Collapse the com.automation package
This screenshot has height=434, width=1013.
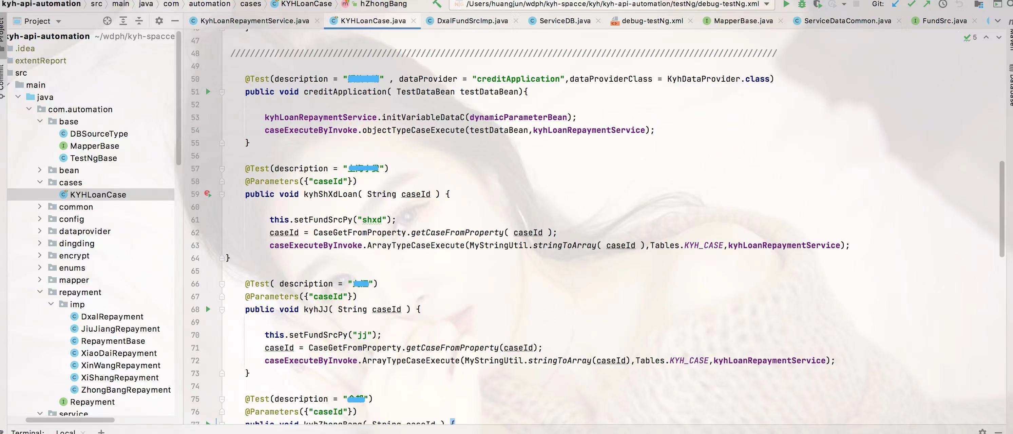(29, 109)
